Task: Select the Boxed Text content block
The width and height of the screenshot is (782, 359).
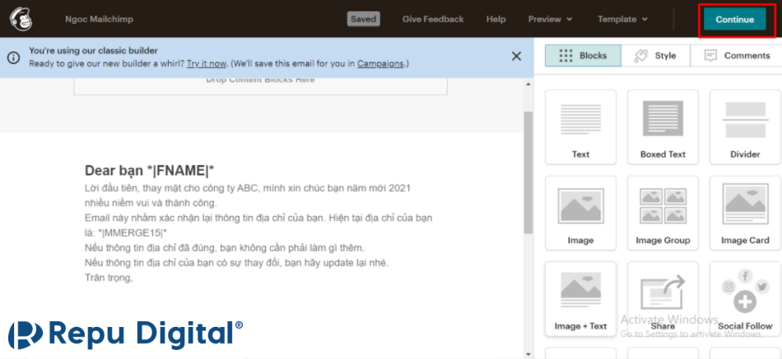Action: point(663,127)
